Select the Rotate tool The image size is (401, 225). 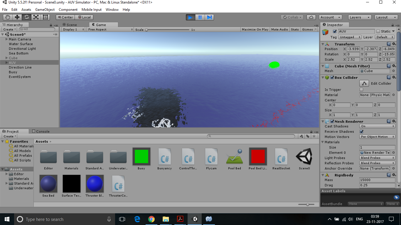tap(26, 17)
